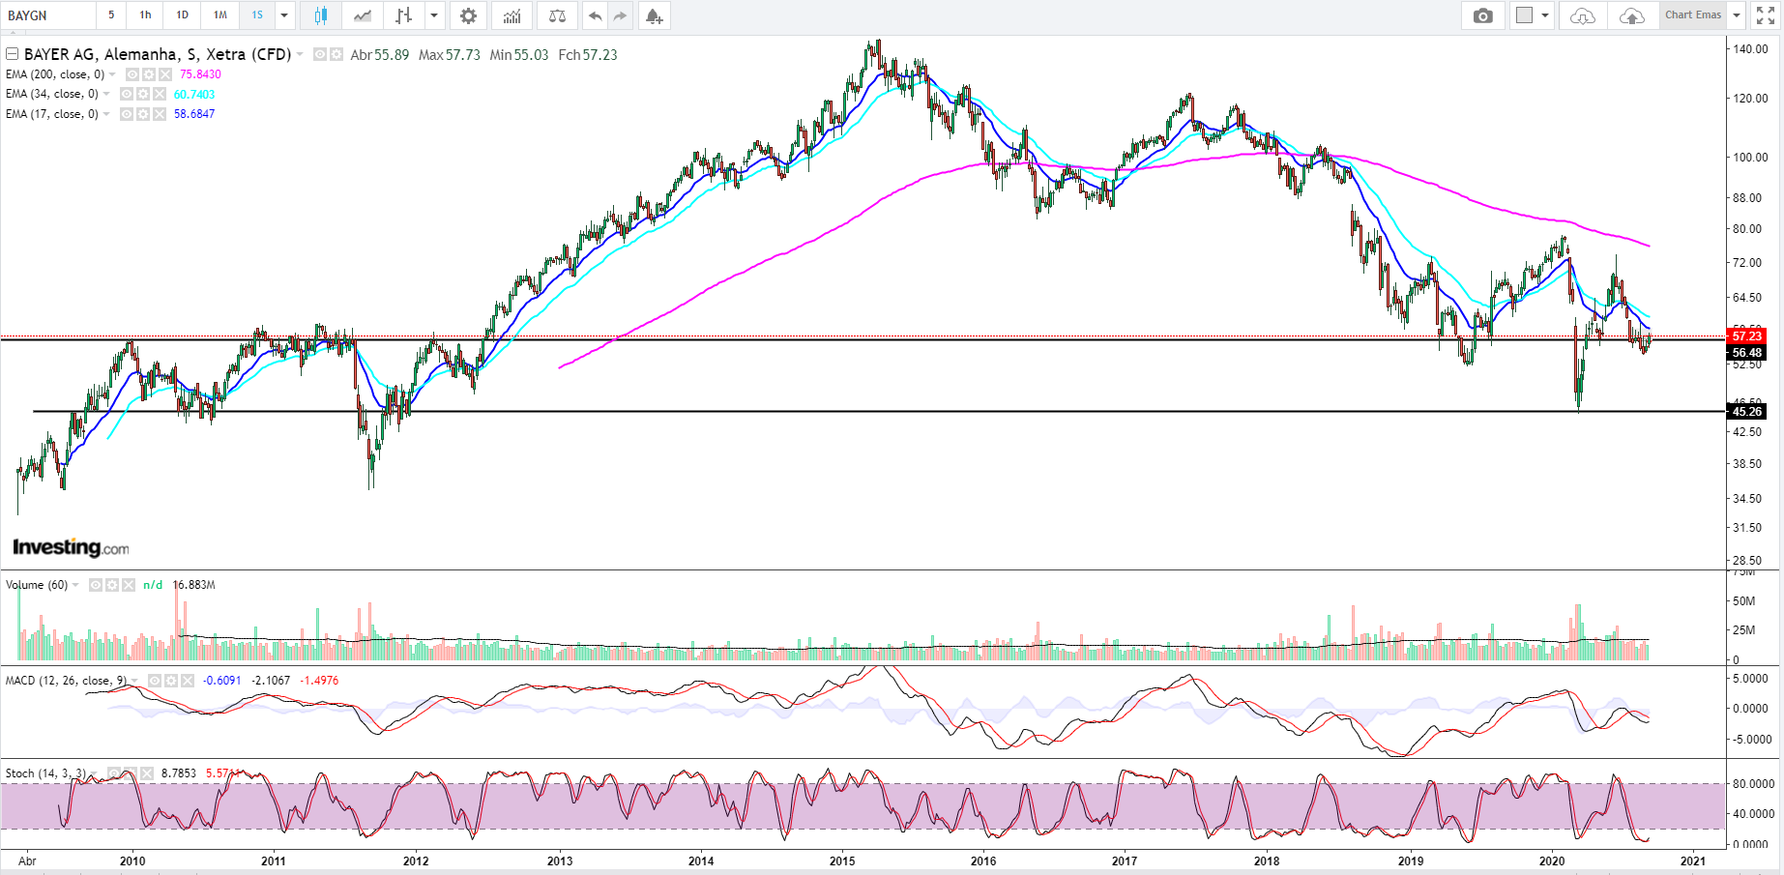The image size is (1784, 875).
Task: Open EMA 17 legend dropdown arrow
Action: pos(106,114)
